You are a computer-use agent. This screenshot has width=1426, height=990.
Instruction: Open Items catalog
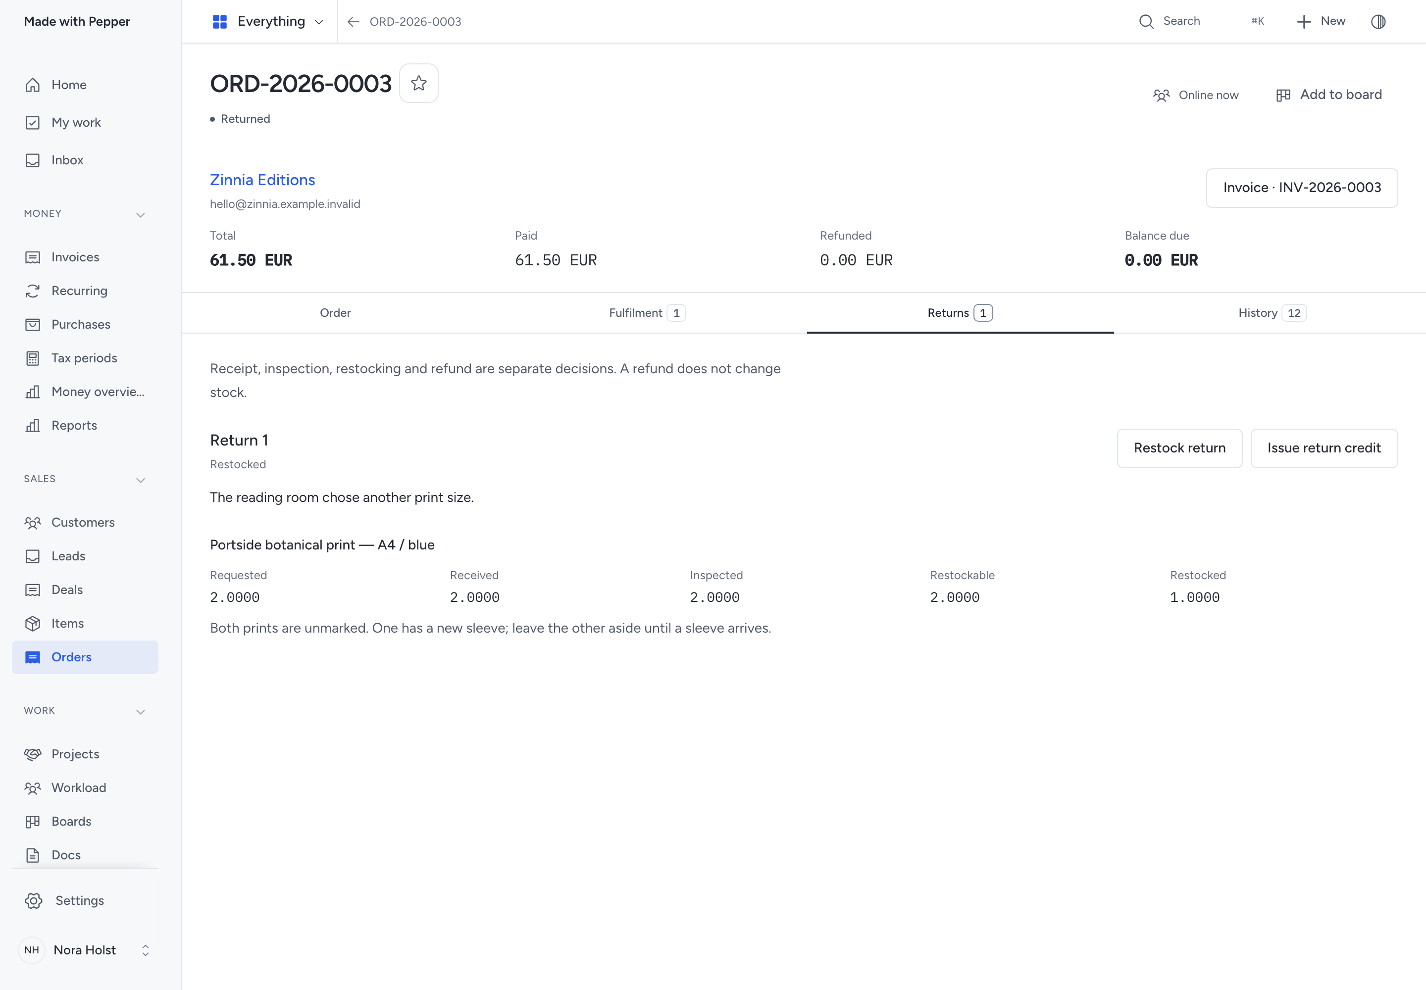[x=85, y=623]
